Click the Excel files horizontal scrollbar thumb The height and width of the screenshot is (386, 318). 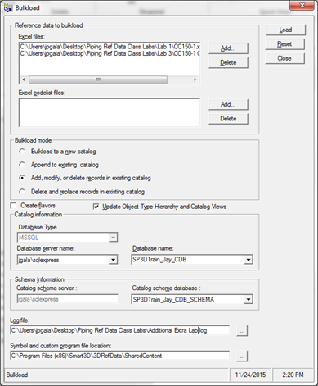(98, 79)
